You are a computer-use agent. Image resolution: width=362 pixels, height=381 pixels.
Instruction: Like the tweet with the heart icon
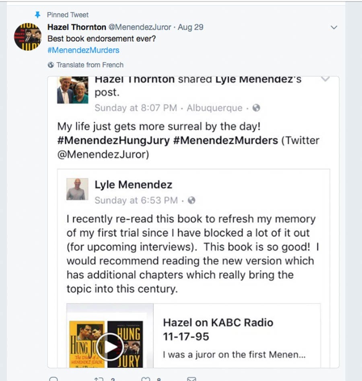146,379
